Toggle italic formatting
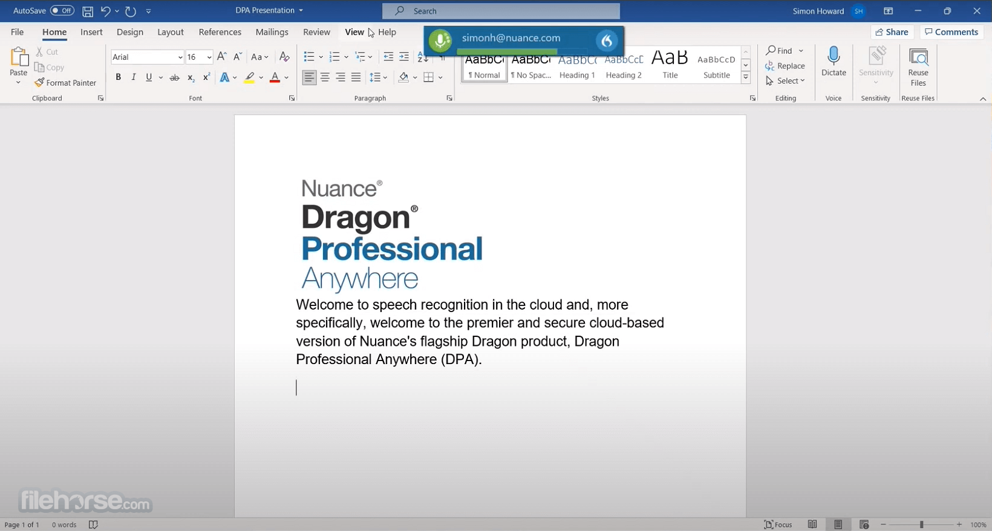Viewport: 992px width, 531px height. click(x=133, y=77)
